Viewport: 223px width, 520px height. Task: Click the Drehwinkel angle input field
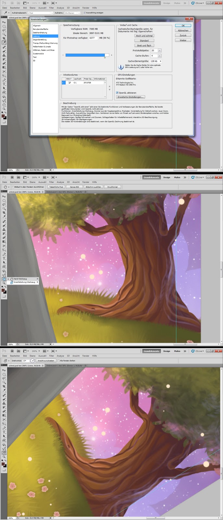click(25, 361)
